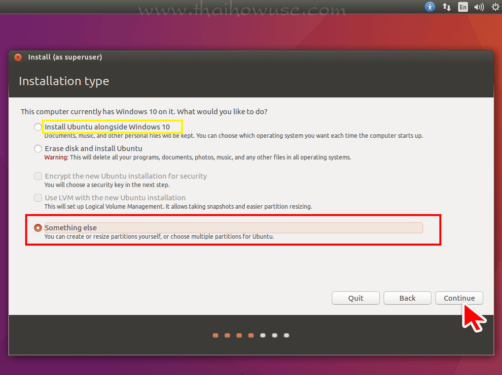Open the system power menu icon
502x375 pixels.
tap(495, 7)
